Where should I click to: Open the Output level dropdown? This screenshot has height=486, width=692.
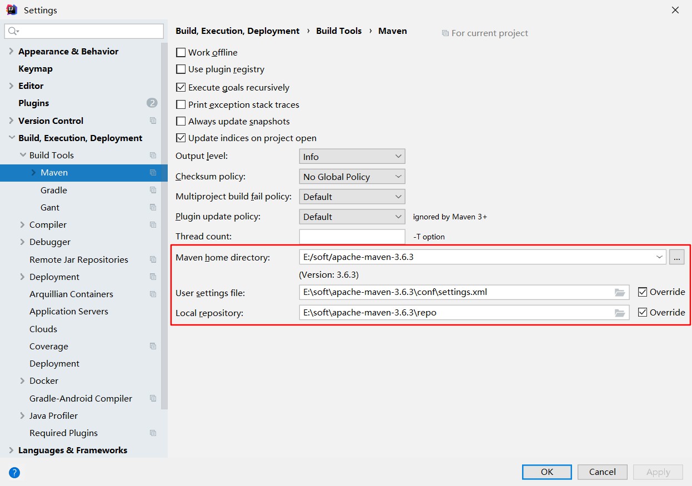pyautogui.click(x=352, y=157)
